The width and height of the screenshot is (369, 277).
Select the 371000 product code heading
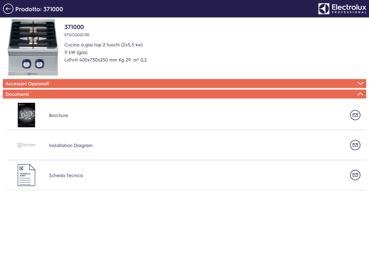(74, 27)
